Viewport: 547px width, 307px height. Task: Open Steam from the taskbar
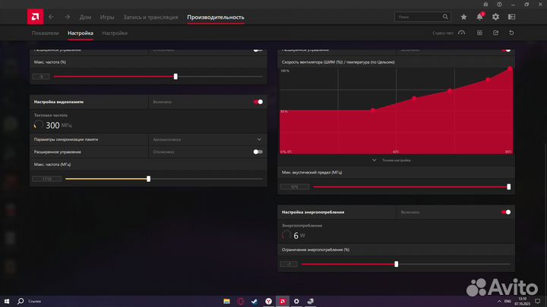(255, 301)
